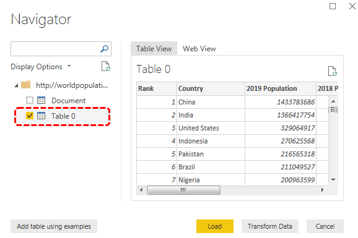Image resolution: width=358 pixels, height=238 pixels.
Task: Switch to the Table View tab
Action: pos(154,49)
